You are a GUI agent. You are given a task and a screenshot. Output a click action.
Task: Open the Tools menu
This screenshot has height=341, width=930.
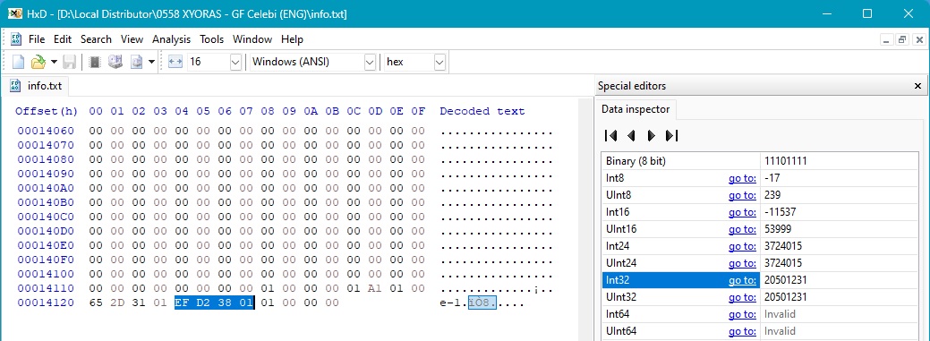click(212, 39)
